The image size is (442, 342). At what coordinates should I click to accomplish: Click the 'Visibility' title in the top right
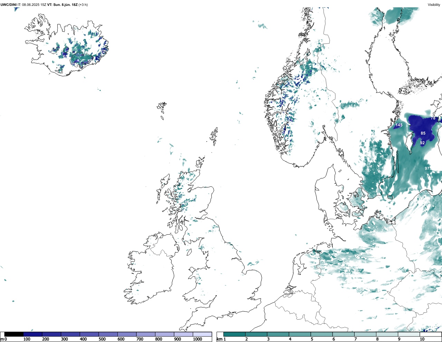pos(434,5)
